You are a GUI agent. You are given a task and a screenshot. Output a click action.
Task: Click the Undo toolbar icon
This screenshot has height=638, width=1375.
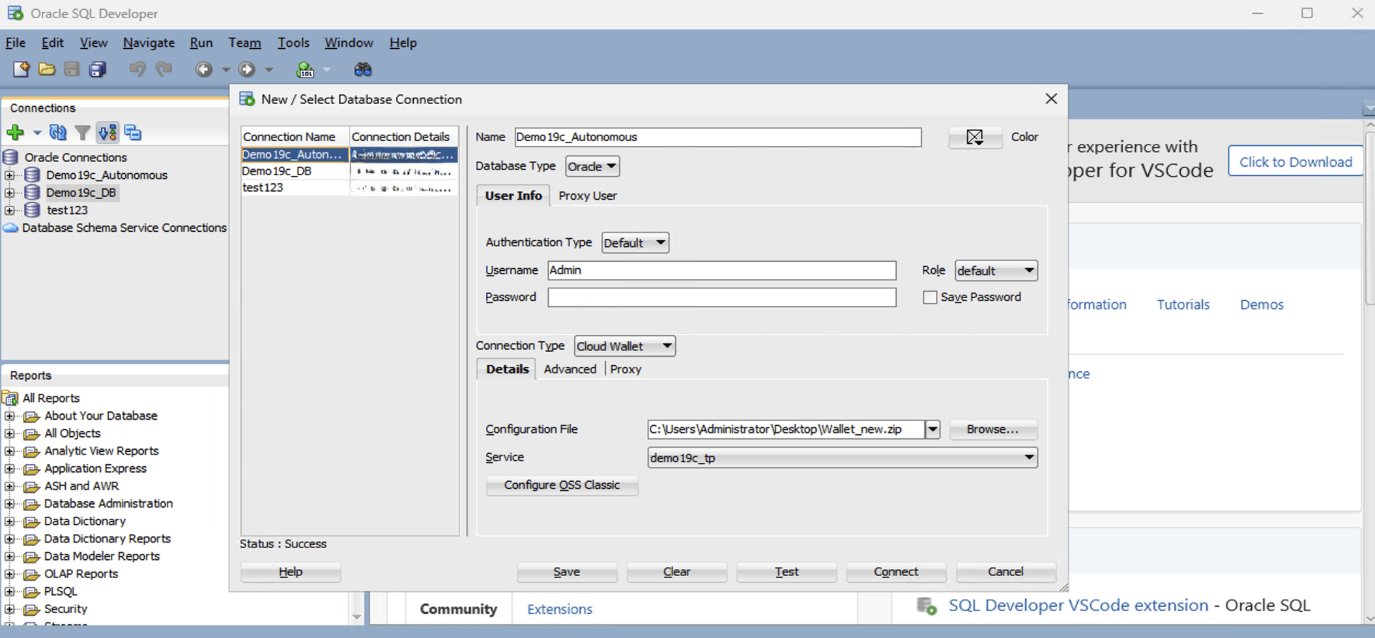(136, 69)
